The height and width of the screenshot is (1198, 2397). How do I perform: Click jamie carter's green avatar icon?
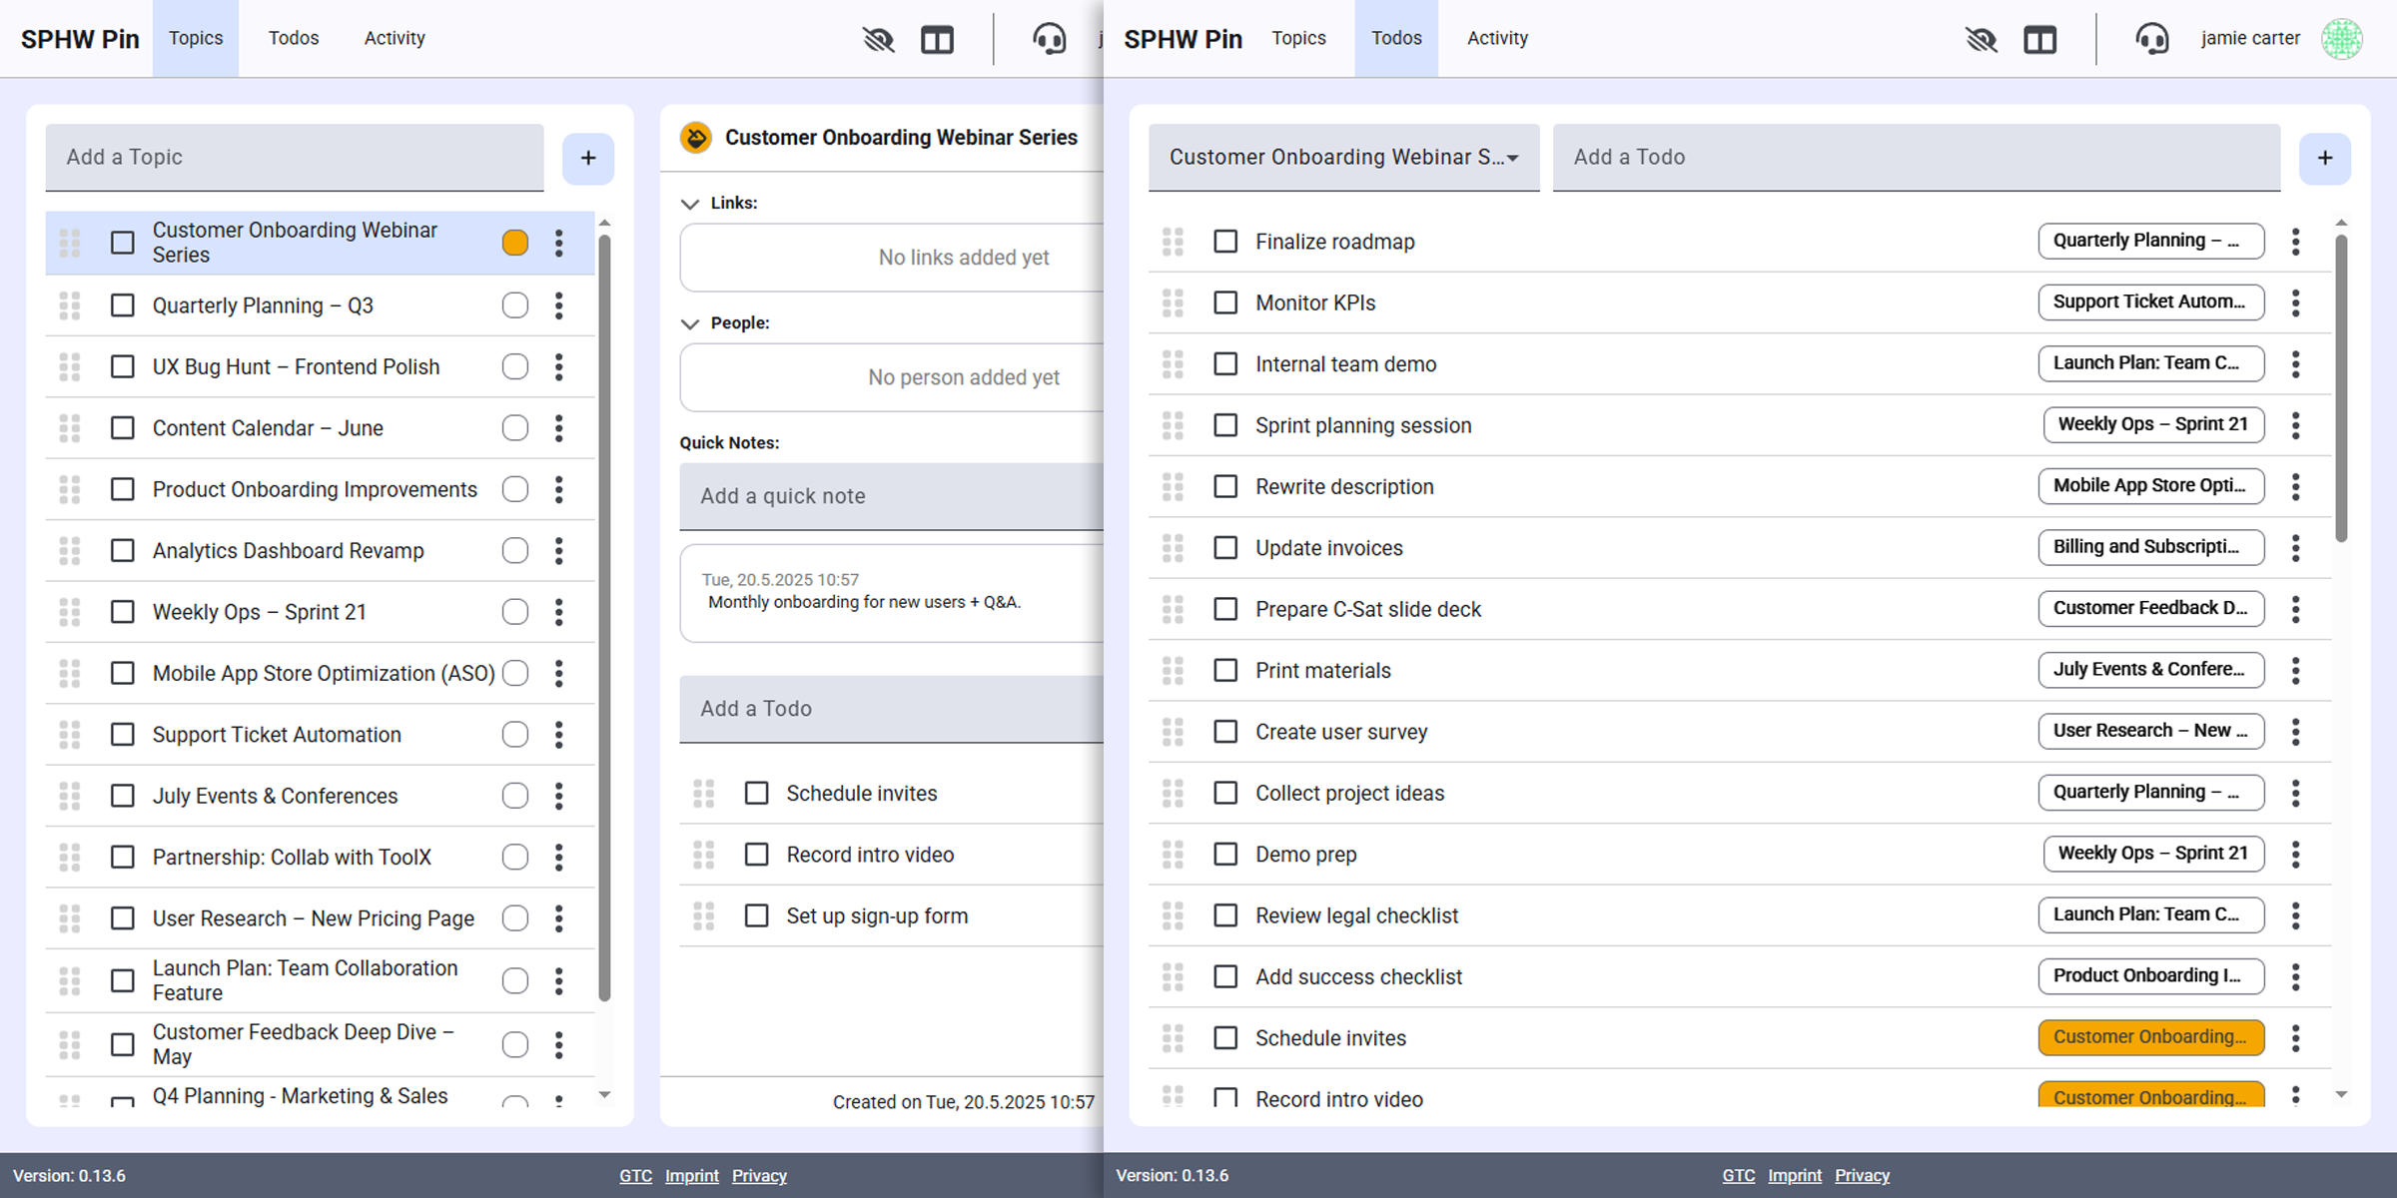click(x=2342, y=39)
